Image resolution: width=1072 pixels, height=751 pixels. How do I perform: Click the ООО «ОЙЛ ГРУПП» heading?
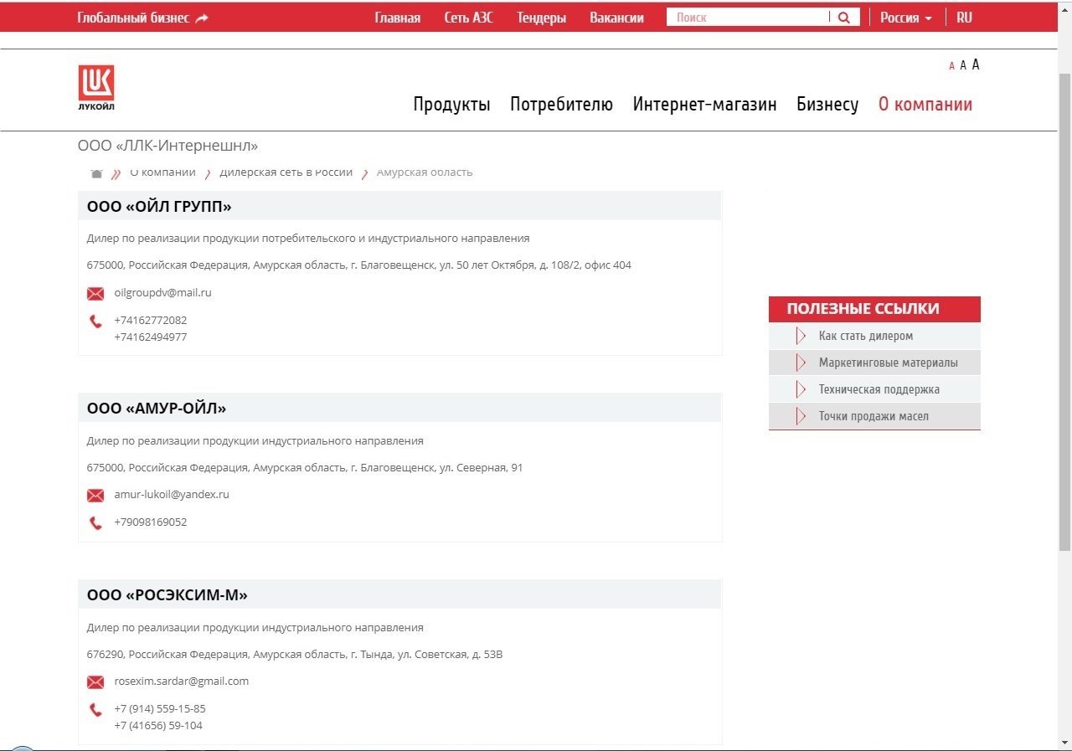pyautogui.click(x=159, y=207)
